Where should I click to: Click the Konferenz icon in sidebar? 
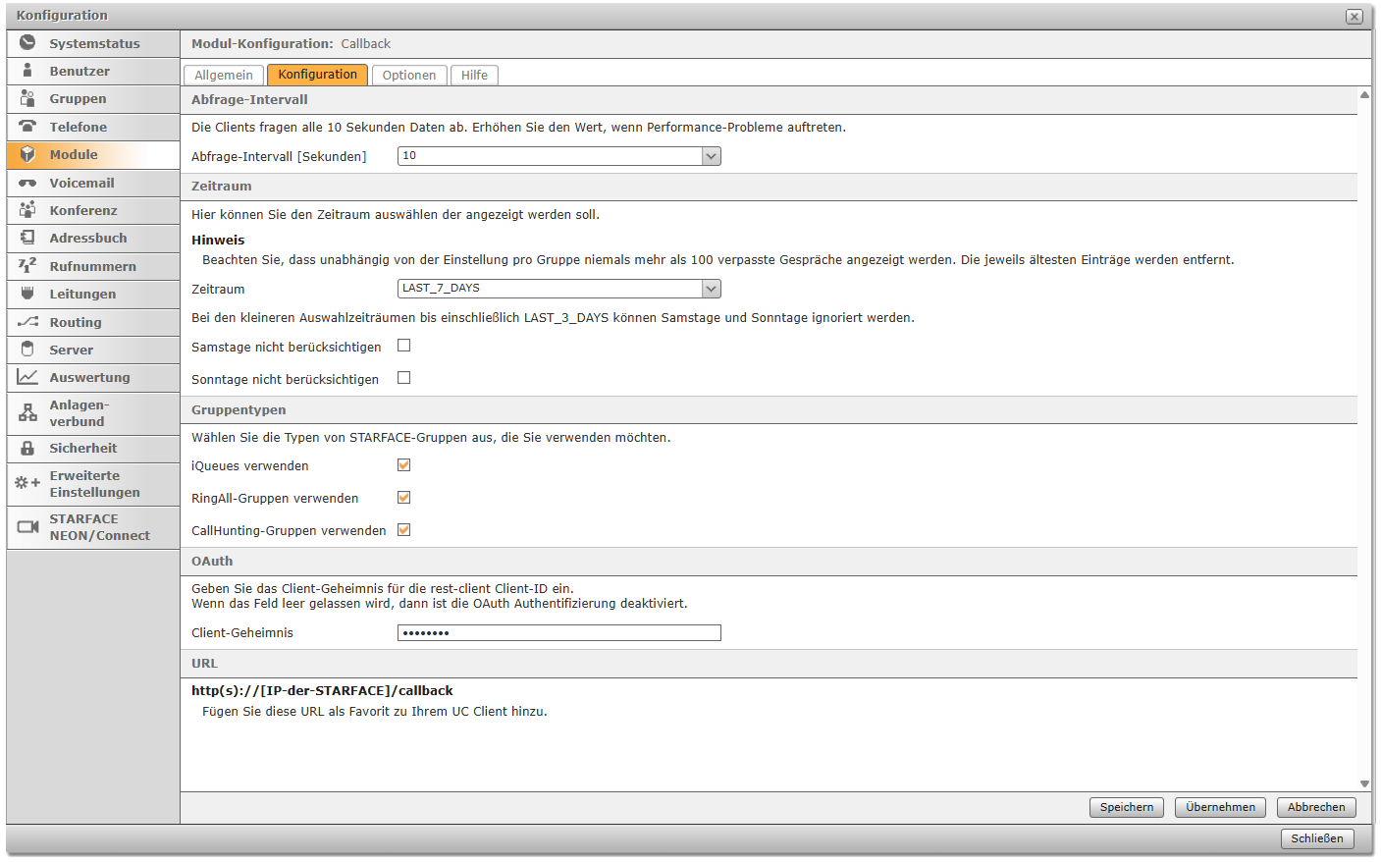click(x=27, y=210)
